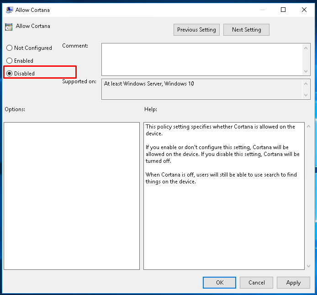317x295 pixels.
Task: Cancel the policy dialog
Action: pyautogui.click(x=256, y=283)
